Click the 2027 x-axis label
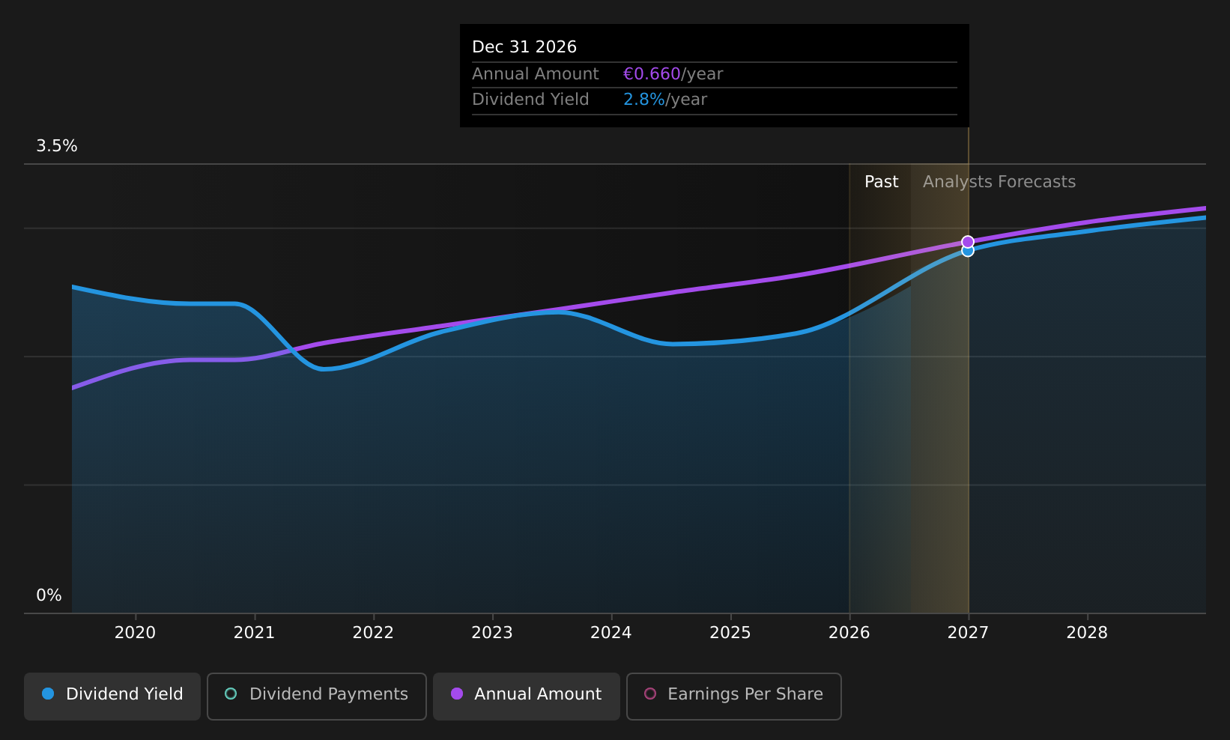This screenshot has width=1230, height=740. [x=968, y=633]
